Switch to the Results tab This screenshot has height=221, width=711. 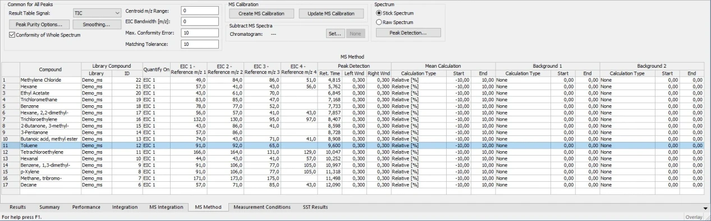click(17, 207)
